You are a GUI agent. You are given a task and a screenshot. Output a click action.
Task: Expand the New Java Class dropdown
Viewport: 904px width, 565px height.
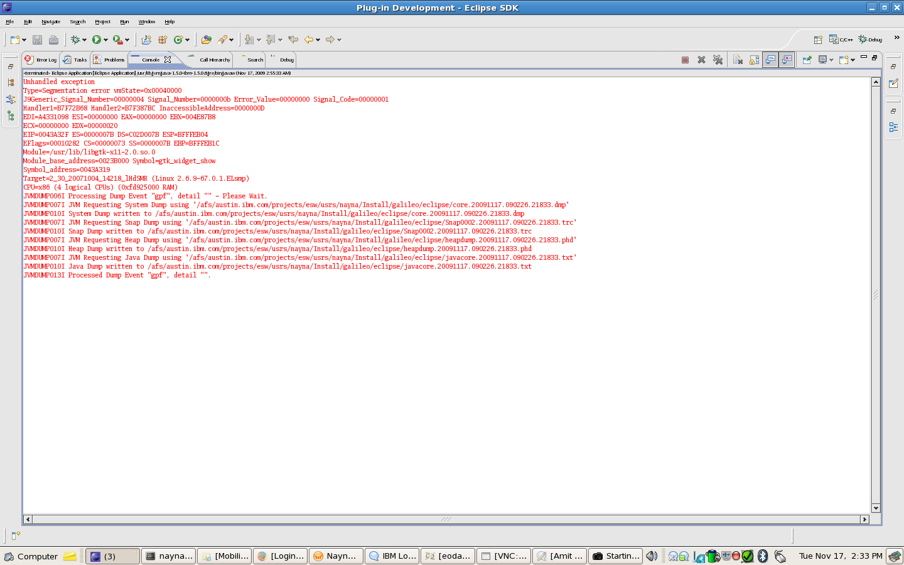tap(187, 40)
